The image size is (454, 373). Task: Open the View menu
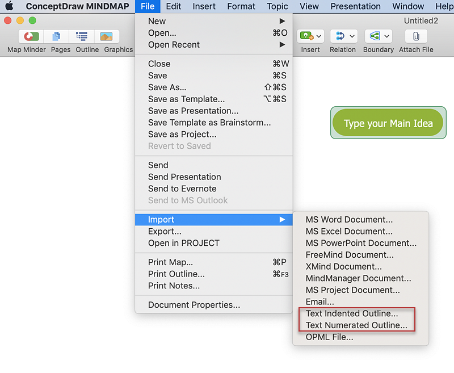pyautogui.click(x=309, y=6)
